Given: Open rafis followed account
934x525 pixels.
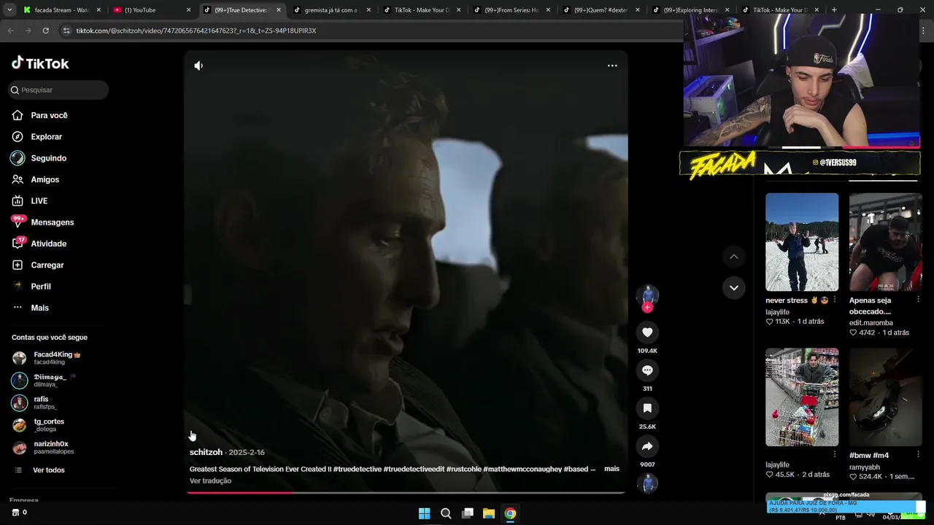Looking at the screenshot, I should pos(35,402).
